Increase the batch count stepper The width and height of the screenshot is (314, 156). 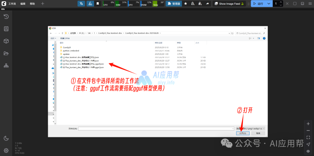click(281, 2)
